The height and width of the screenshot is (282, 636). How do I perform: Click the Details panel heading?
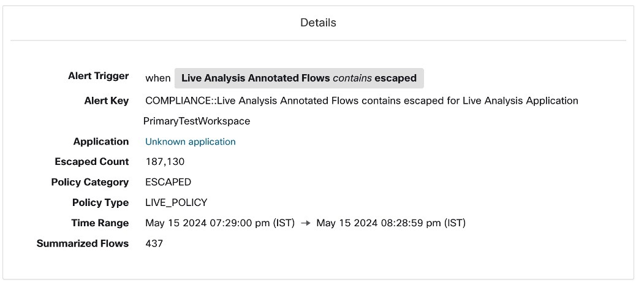[318, 23]
